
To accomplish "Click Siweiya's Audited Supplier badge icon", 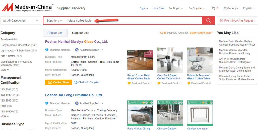I will pyautogui.click(x=77, y=50).
